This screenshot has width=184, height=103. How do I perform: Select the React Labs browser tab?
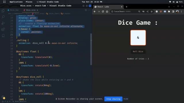(x=108, y=7)
